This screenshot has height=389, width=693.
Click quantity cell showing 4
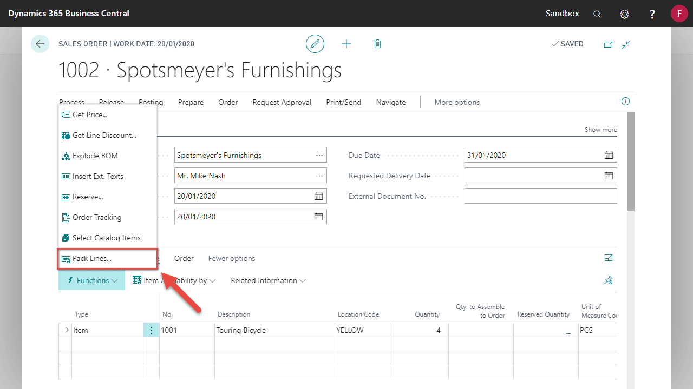coord(419,330)
